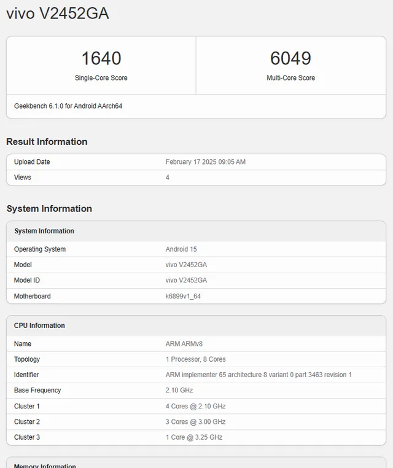The width and height of the screenshot is (393, 468).
Task: Select the multi-core score 6049
Action: point(290,58)
